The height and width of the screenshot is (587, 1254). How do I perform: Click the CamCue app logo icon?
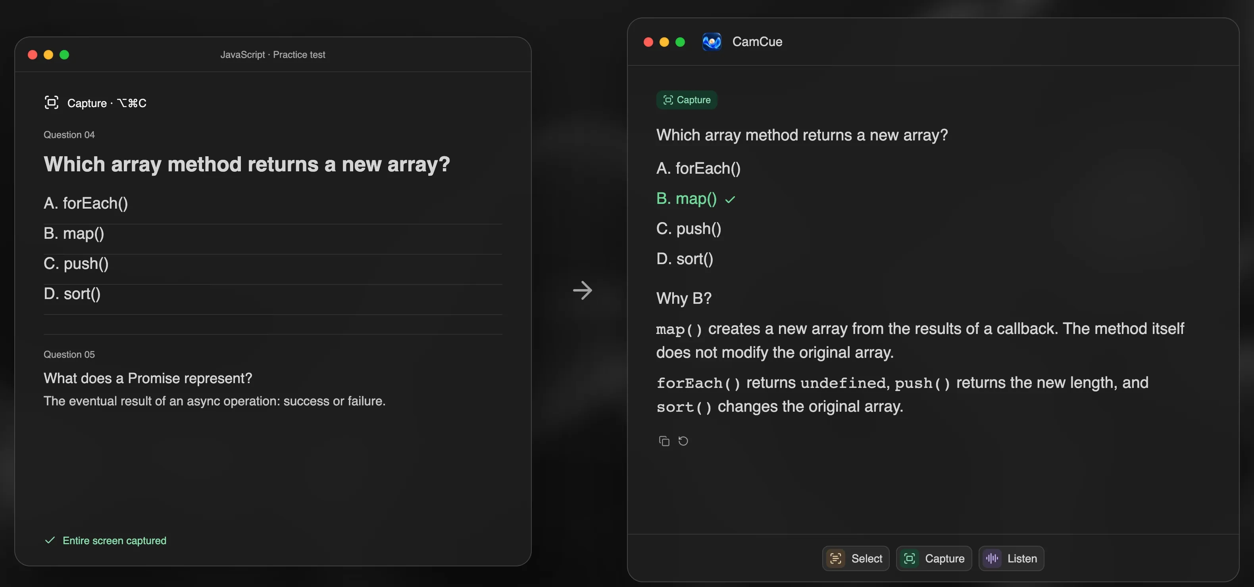tap(711, 42)
